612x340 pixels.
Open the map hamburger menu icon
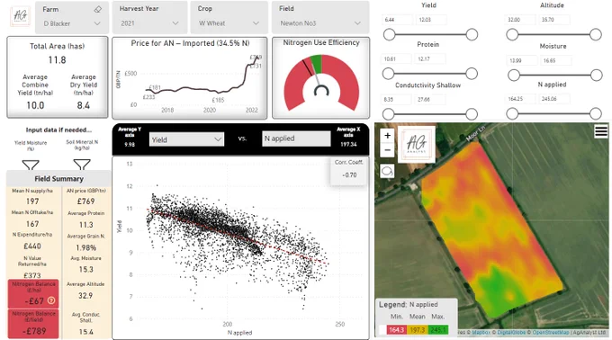coord(601,131)
